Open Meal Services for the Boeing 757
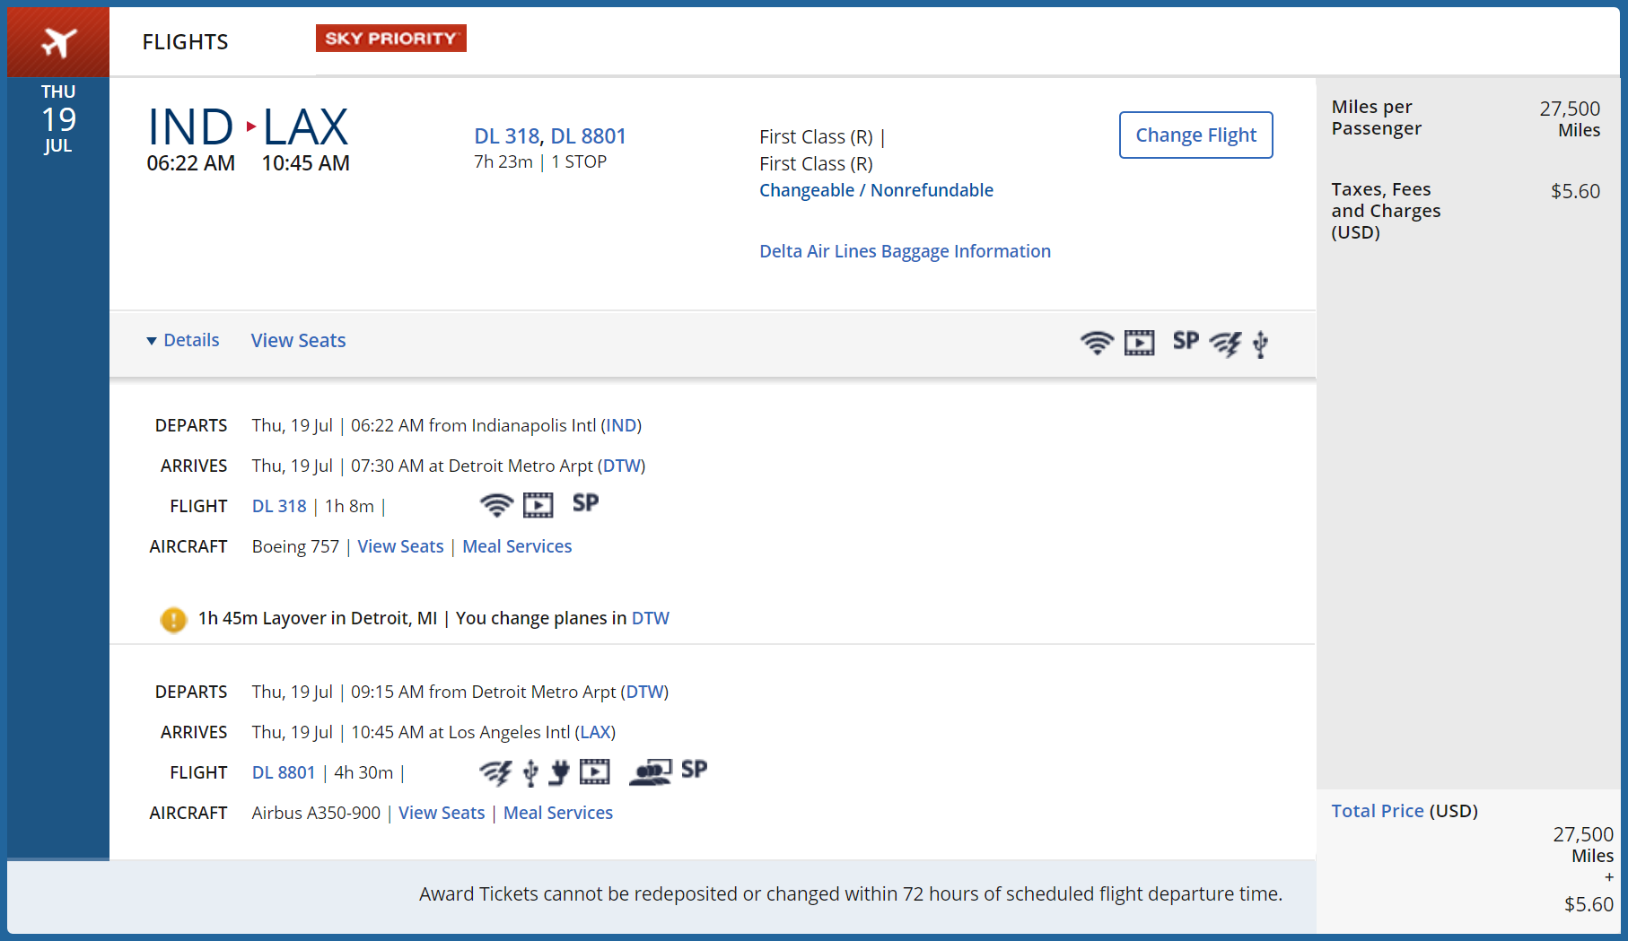 517,546
